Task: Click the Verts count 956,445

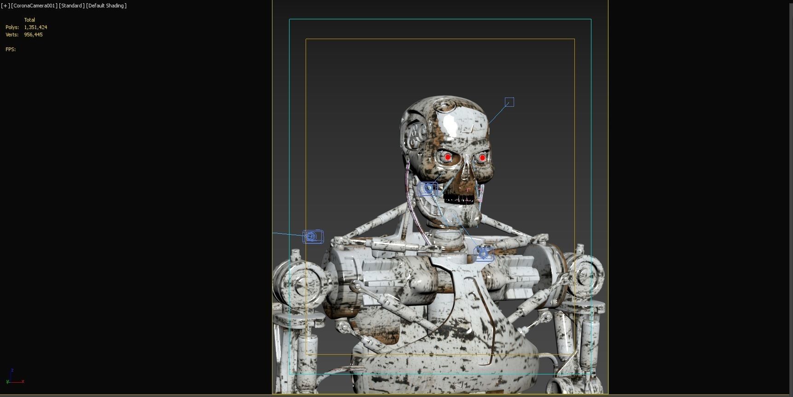Action: click(33, 35)
